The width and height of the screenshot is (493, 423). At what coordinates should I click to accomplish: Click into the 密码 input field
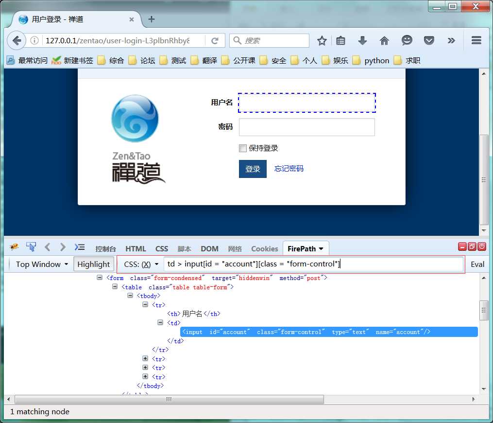(307, 127)
